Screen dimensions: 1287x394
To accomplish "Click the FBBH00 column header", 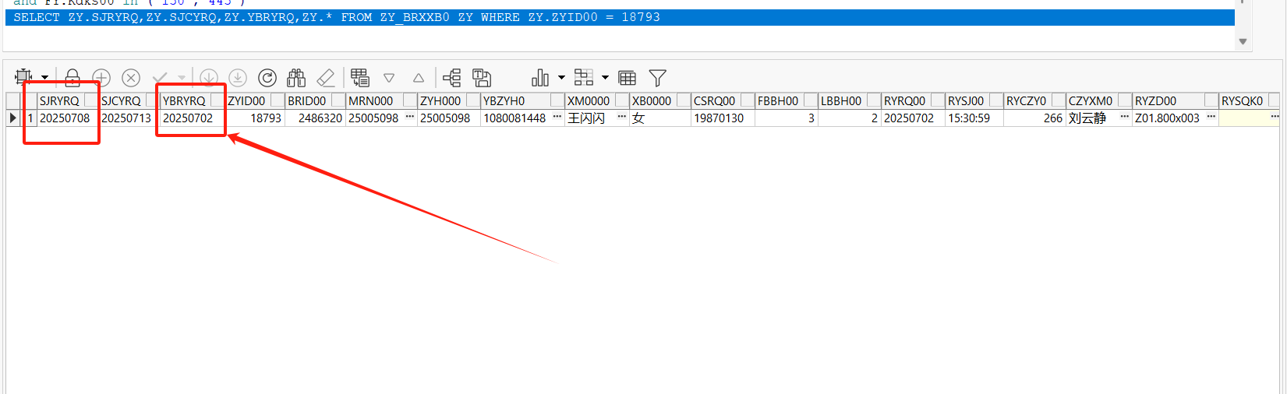I will click(x=786, y=101).
